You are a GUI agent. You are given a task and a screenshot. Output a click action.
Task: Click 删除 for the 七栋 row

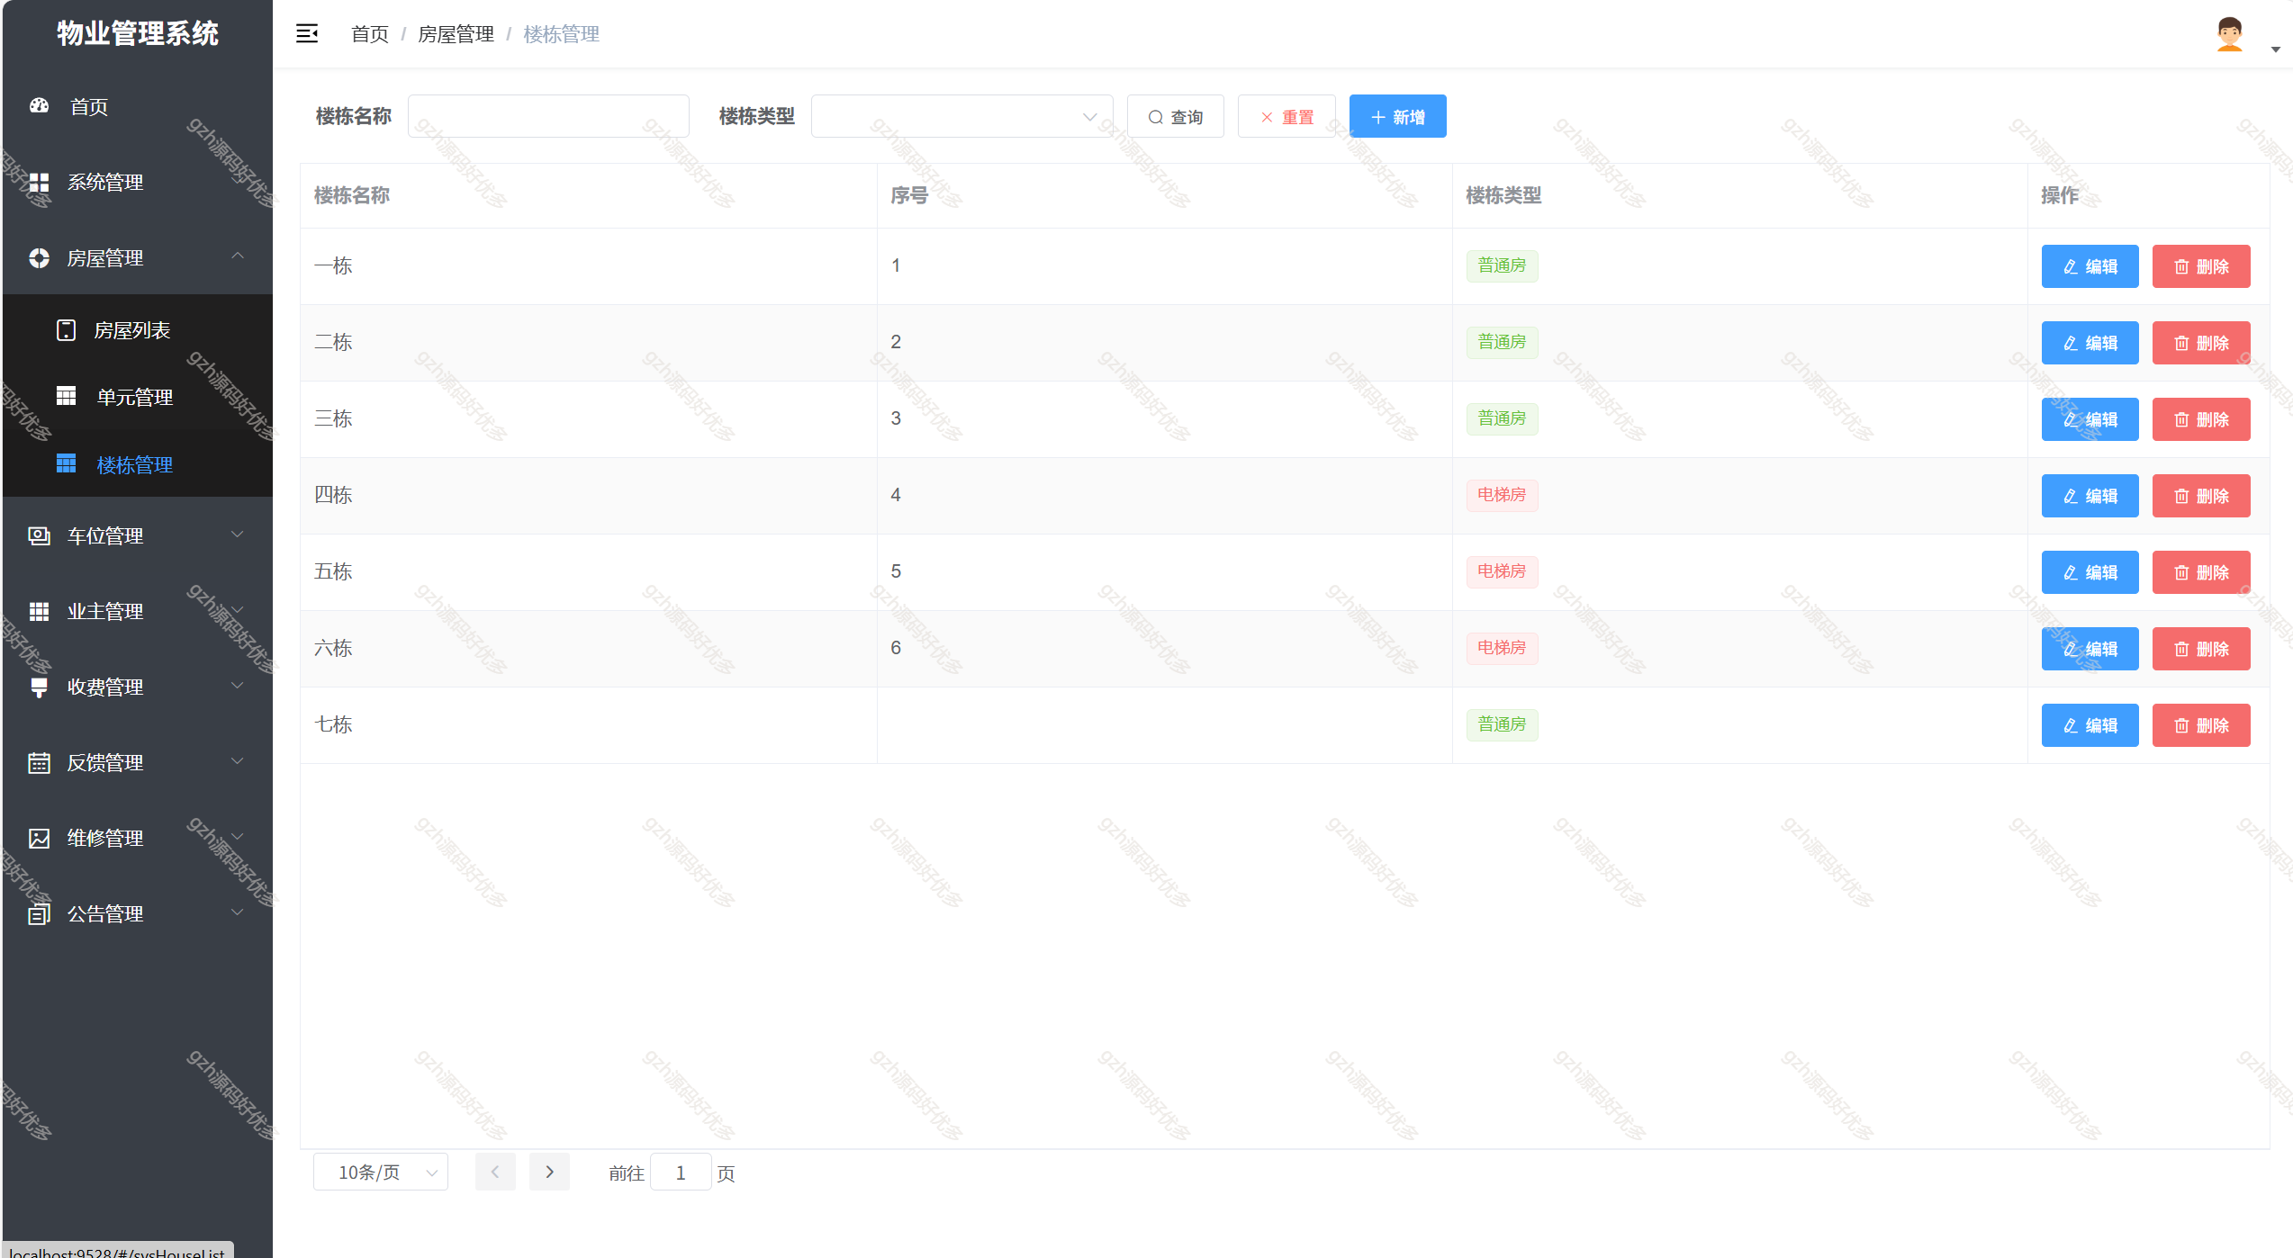click(2200, 725)
